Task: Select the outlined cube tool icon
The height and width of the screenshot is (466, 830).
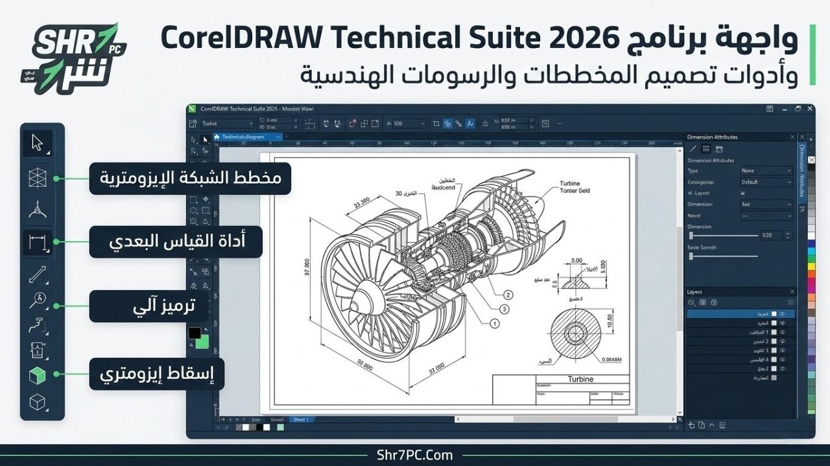Action: [38, 402]
